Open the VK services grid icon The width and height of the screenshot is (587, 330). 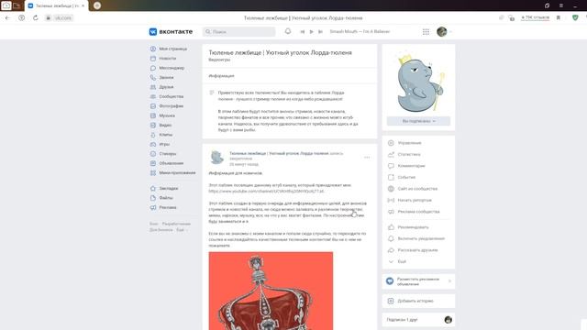click(x=426, y=32)
